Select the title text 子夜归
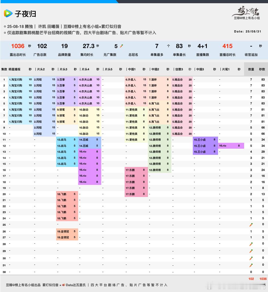 pos(25,14)
